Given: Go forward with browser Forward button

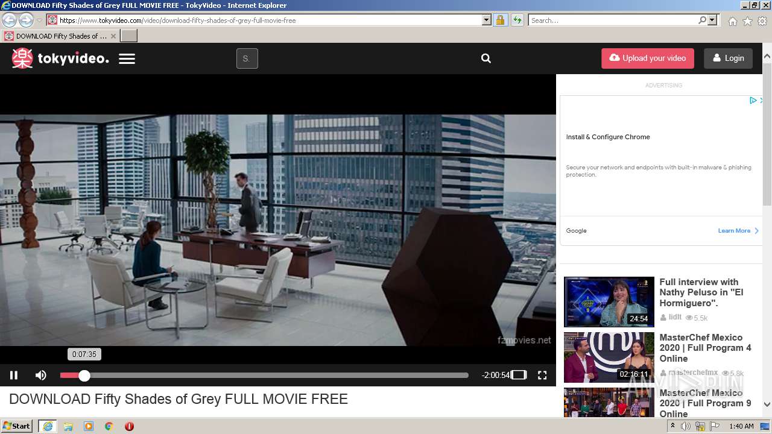Looking at the screenshot, I should (x=26, y=20).
